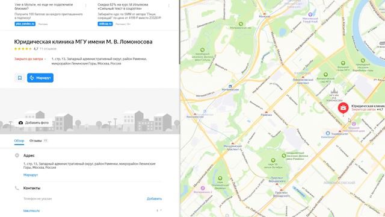Screen dimensions: 385x217
Task: Click the blue Капитолий shopping icon
Action: click(327, 133)
